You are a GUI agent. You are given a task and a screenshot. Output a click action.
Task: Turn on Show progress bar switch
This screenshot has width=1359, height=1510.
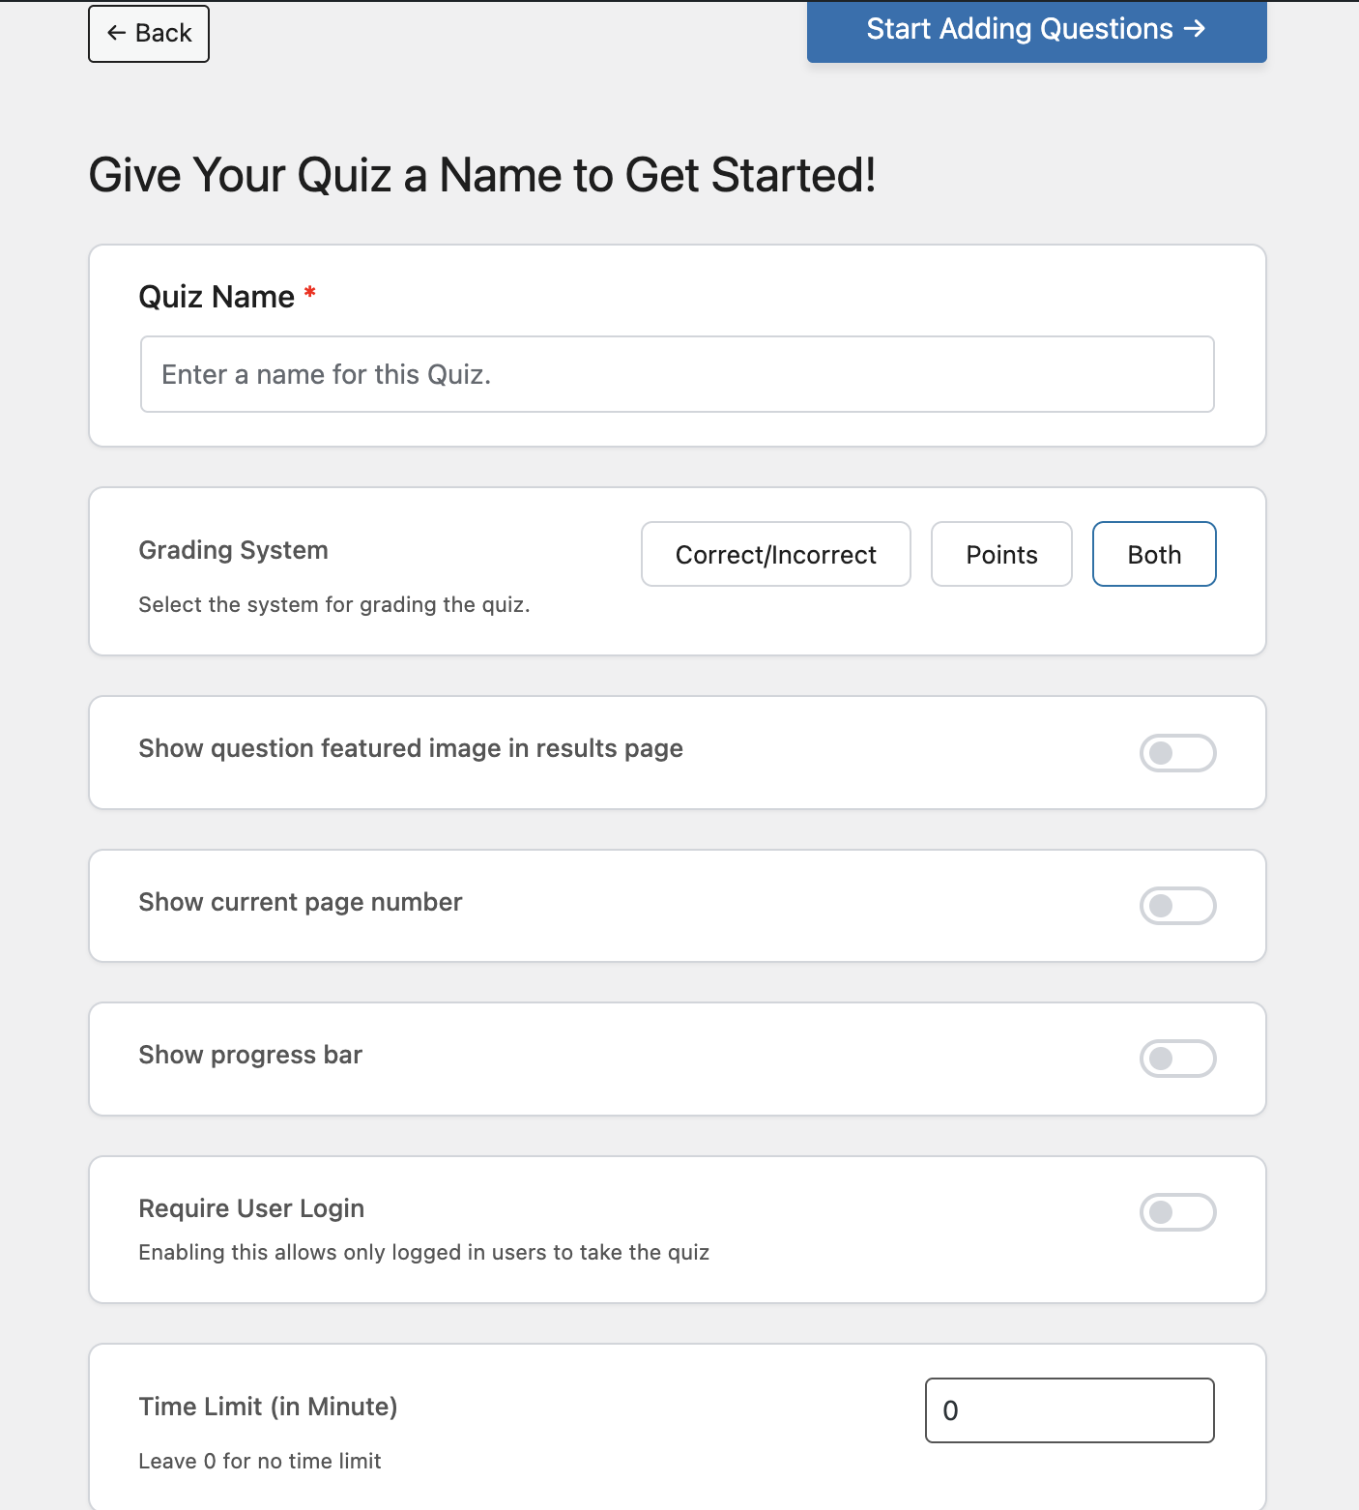coord(1177,1059)
